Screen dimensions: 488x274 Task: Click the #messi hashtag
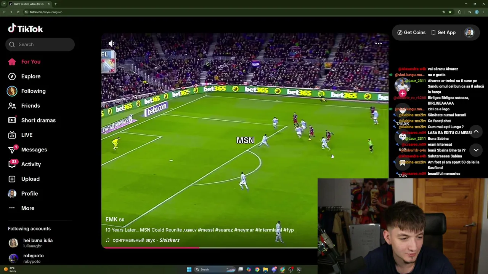(206, 230)
